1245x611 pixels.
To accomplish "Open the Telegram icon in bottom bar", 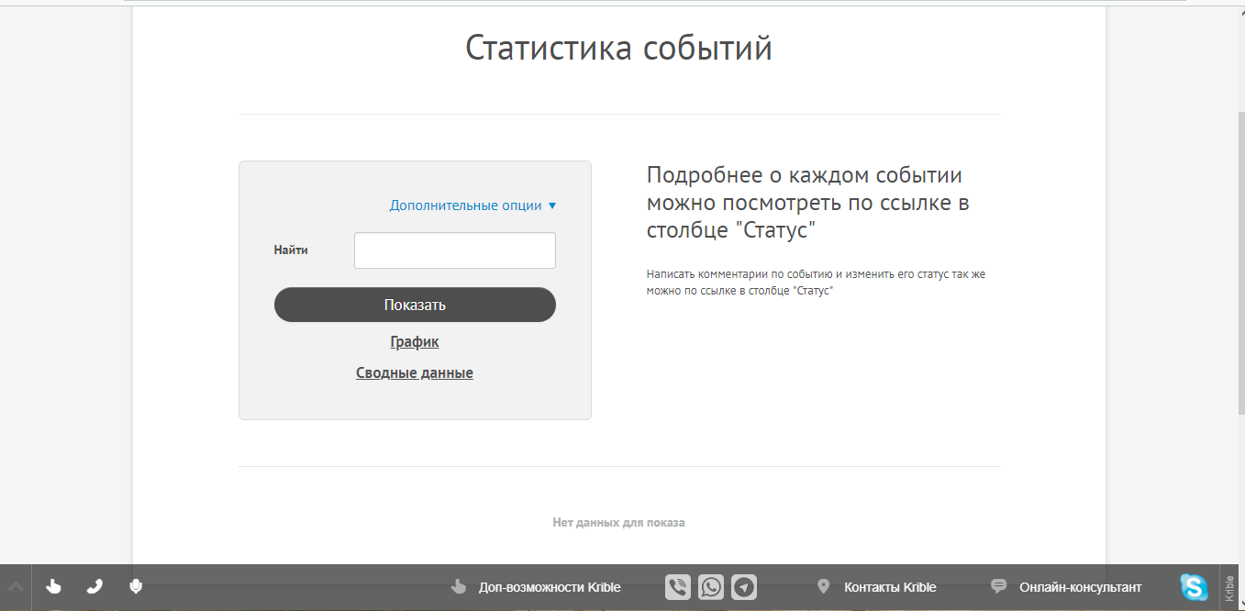I will click(743, 587).
